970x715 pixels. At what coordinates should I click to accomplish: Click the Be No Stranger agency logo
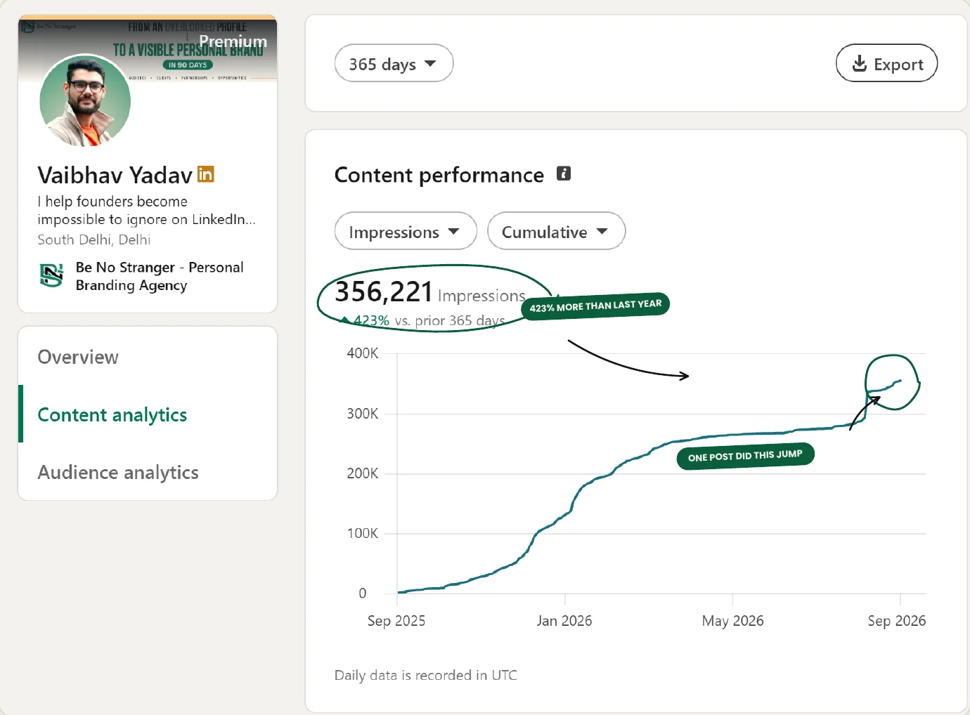tap(51, 275)
